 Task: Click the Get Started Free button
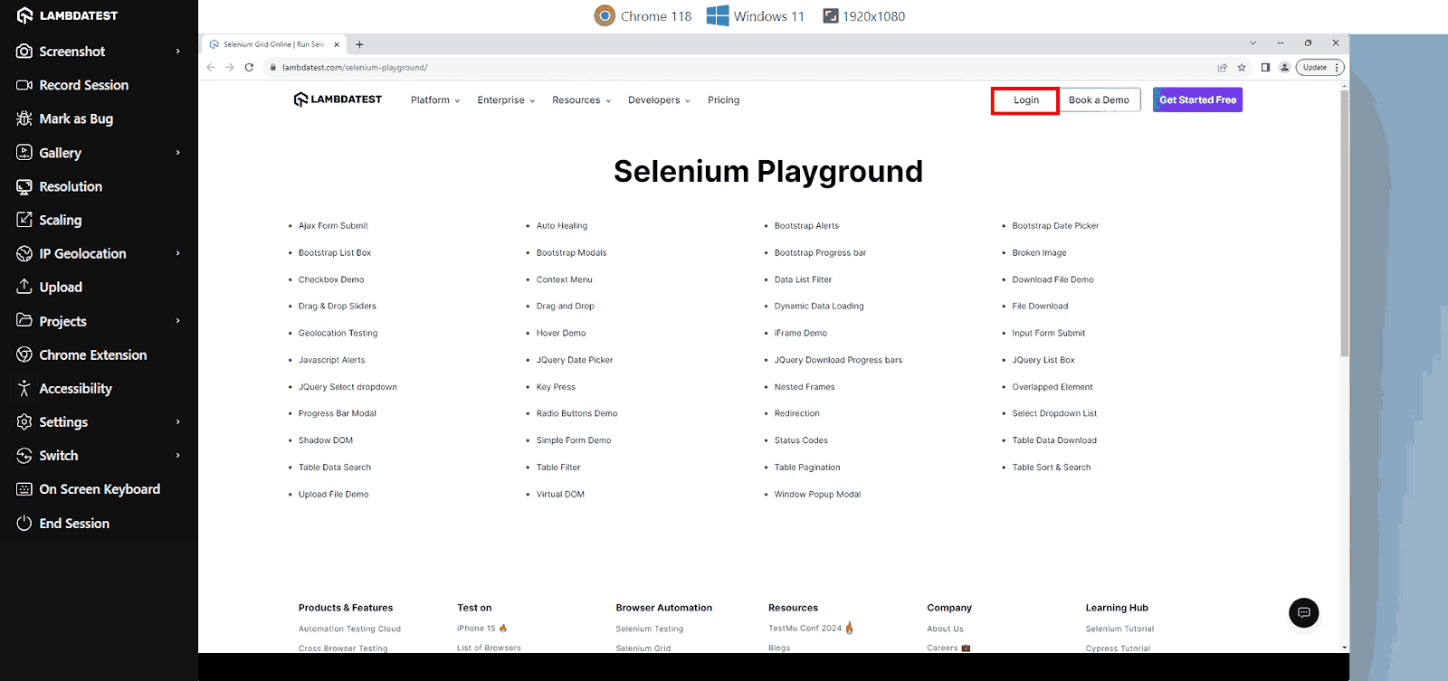(1197, 100)
